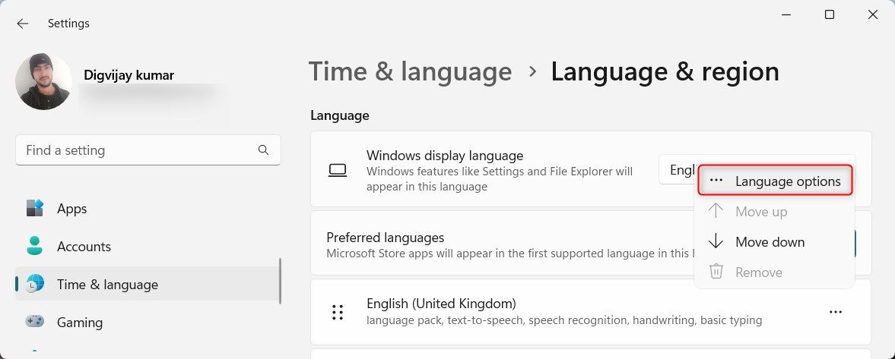Click Move up menu entry

760,212
